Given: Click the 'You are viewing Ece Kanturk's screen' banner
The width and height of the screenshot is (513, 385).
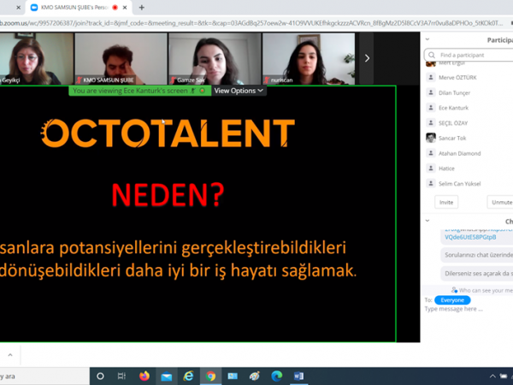Looking at the screenshot, I should click(x=140, y=91).
